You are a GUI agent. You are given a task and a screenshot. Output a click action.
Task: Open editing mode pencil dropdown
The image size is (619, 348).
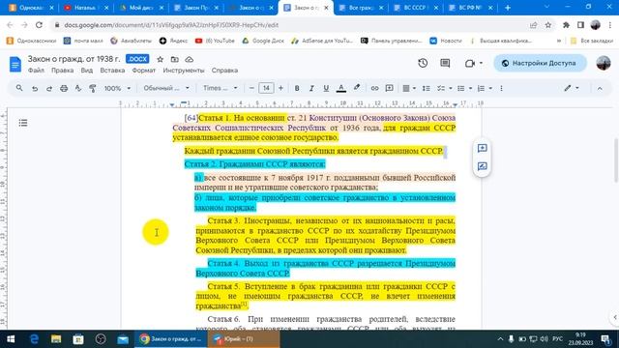(572, 88)
